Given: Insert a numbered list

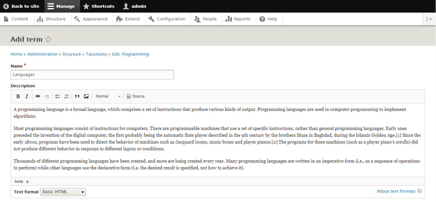Looking at the screenshot, I should coord(66,96).
